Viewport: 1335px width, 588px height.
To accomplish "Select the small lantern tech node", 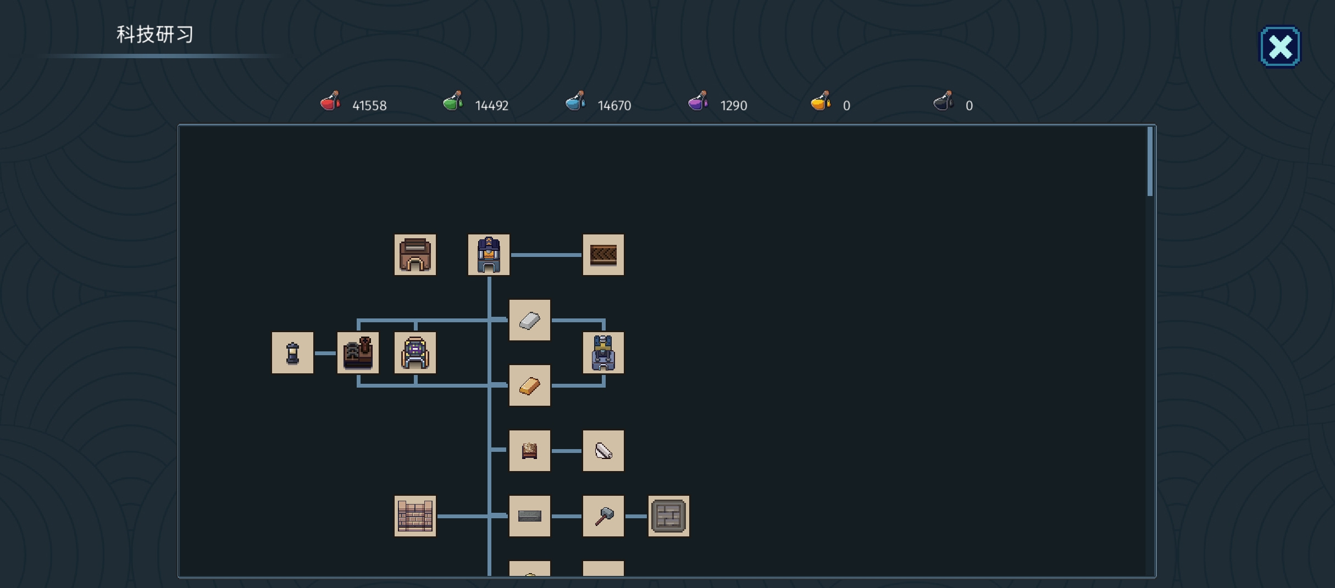I will (x=292, y=352).
